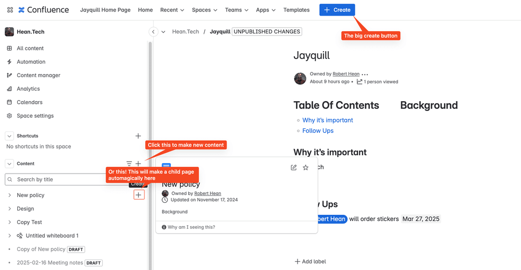Open the Recent dropdown menu
This screenshot has height=270, width=521.
(172, 10)
